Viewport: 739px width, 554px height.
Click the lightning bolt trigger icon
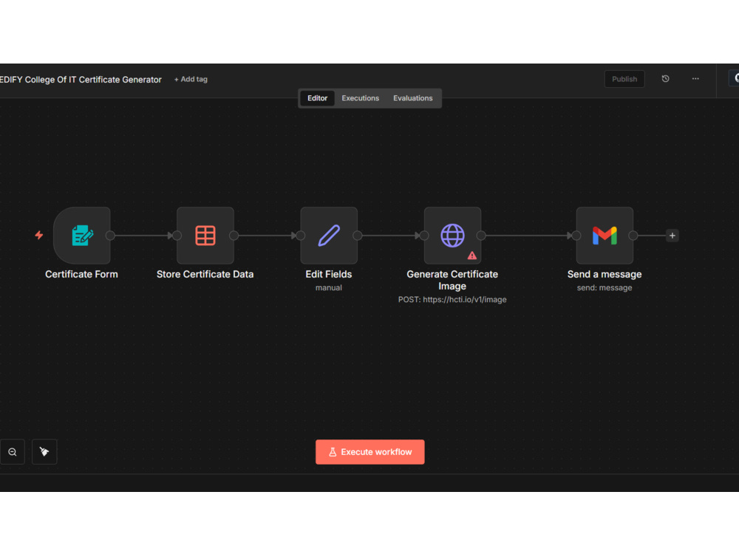click(x=39, y=235)
